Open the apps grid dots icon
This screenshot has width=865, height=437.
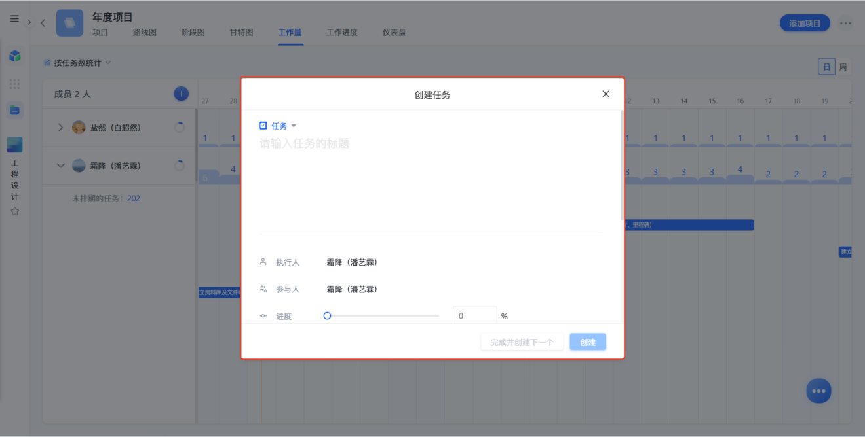coord(15,84)
